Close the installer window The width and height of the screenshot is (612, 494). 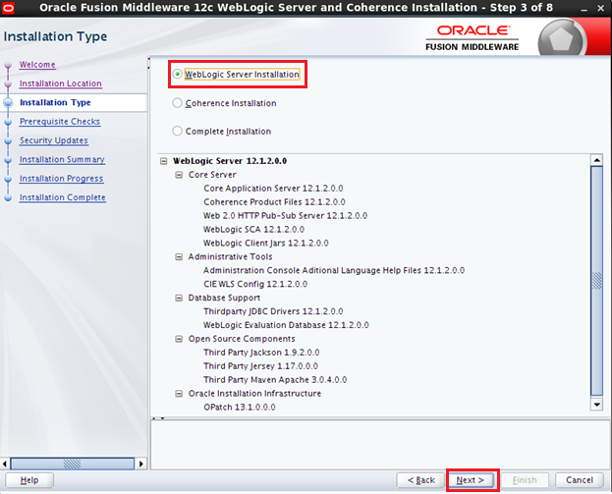pos(600,9)
